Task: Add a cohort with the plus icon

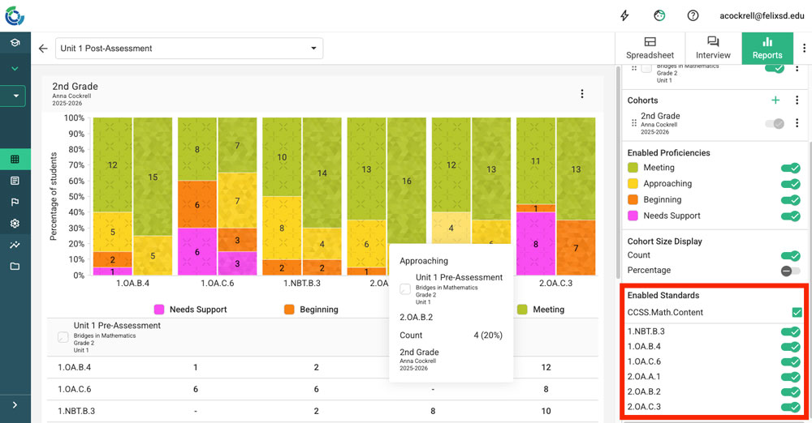Action: coord(775,100)
